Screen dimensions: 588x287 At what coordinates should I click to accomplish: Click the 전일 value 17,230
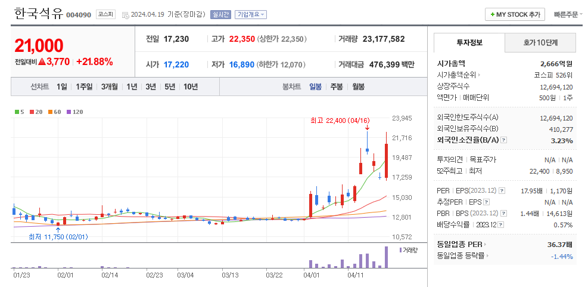point(176,39)
